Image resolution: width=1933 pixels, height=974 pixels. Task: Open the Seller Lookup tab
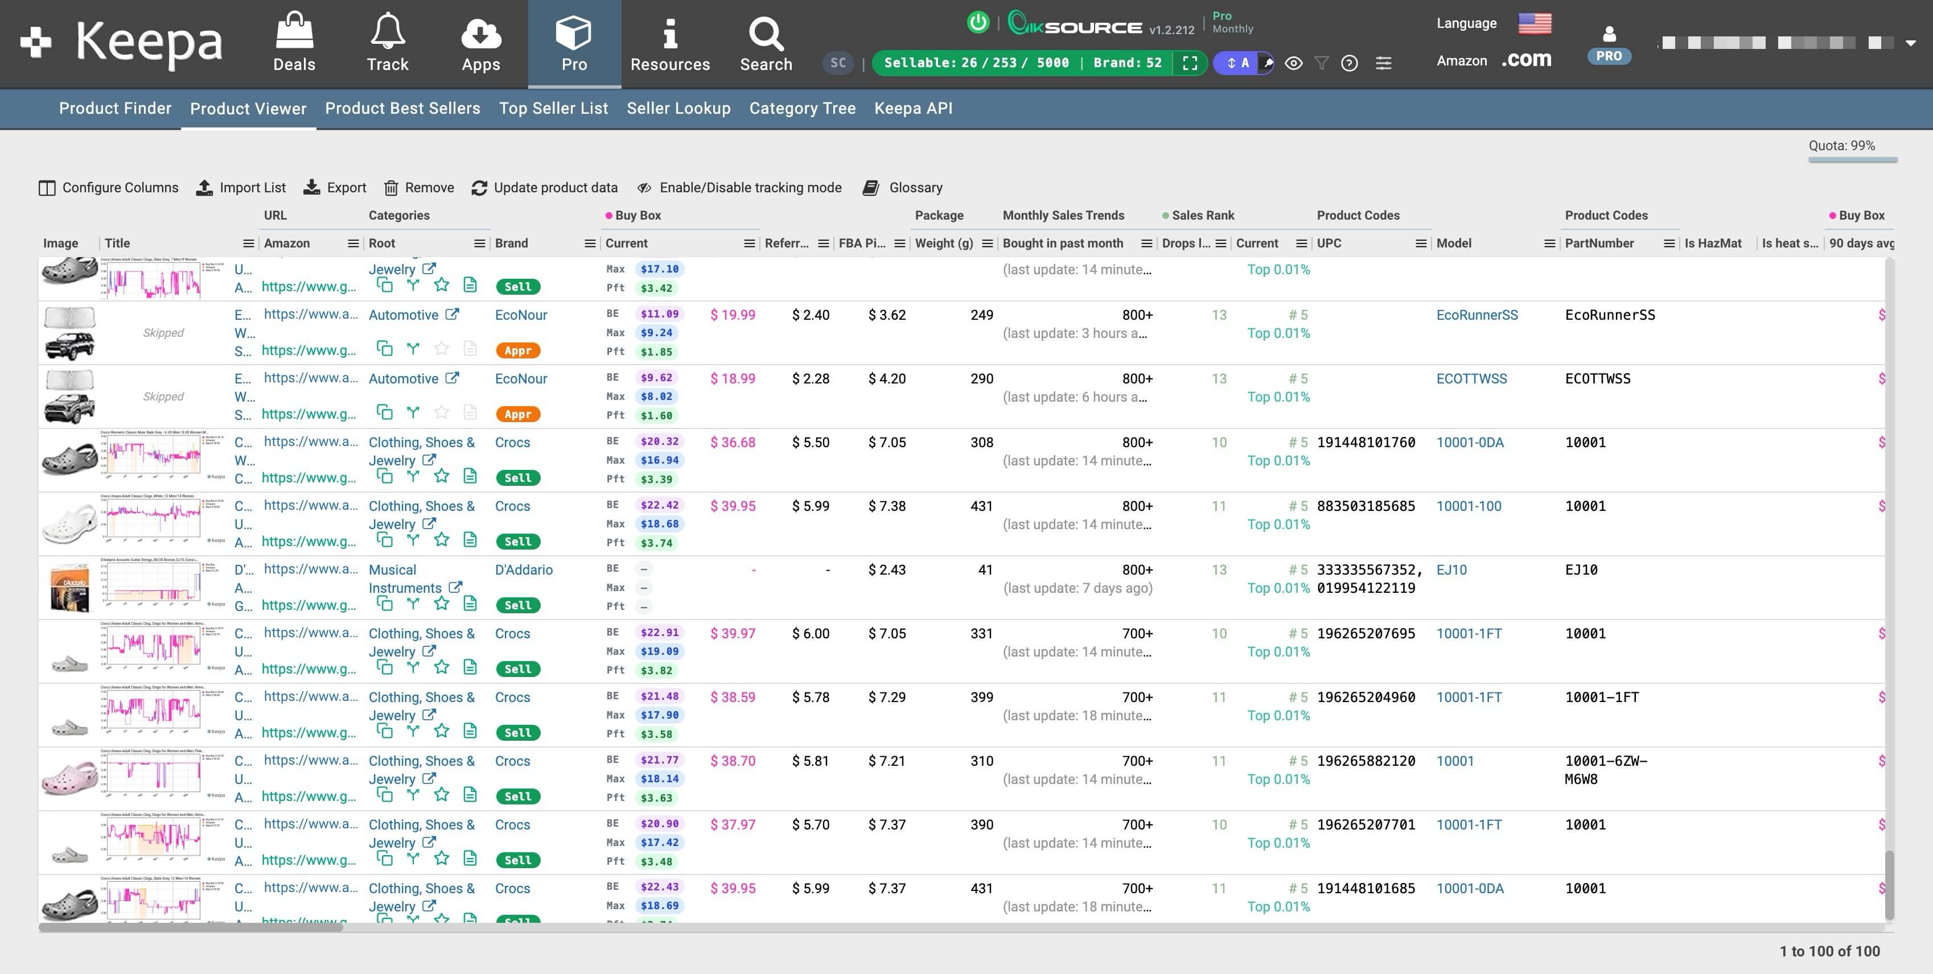click(678, 109)
